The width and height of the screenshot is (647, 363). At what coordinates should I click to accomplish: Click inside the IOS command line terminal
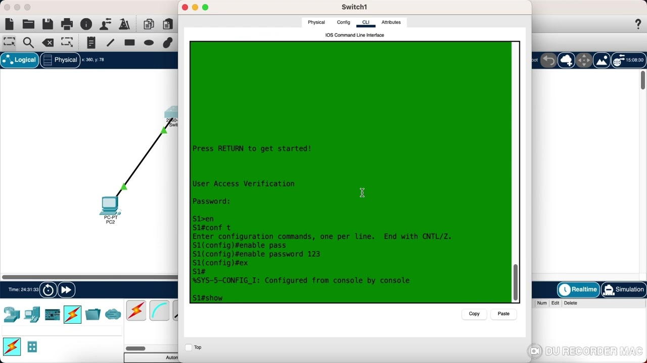click(351, 172)
